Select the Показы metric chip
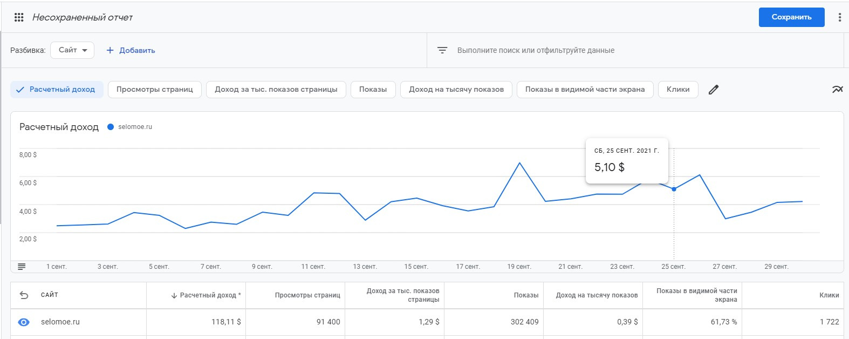The width and height of the screenshot is (849, 339). coord(373,90)
